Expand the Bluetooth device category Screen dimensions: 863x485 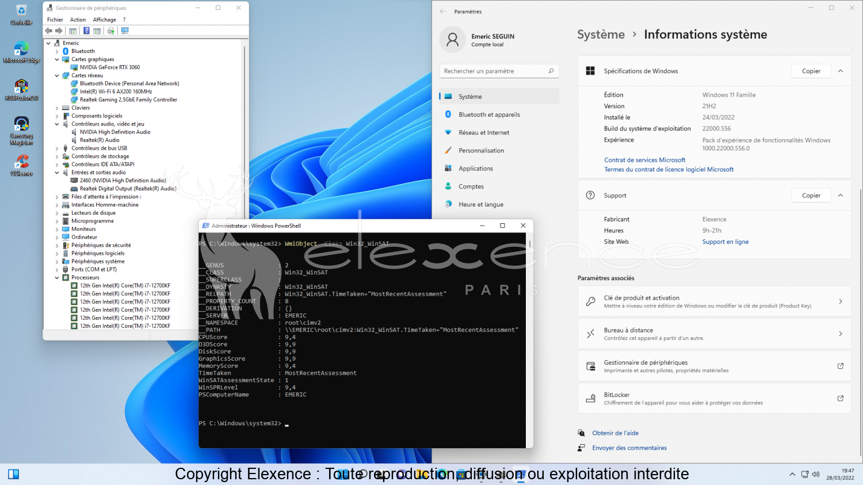pos(57,51)
